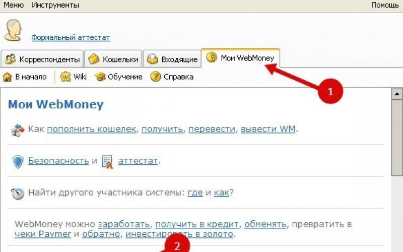Follow the вывести WM link
This screenshot has height=252, width=403.
[268, 129]
